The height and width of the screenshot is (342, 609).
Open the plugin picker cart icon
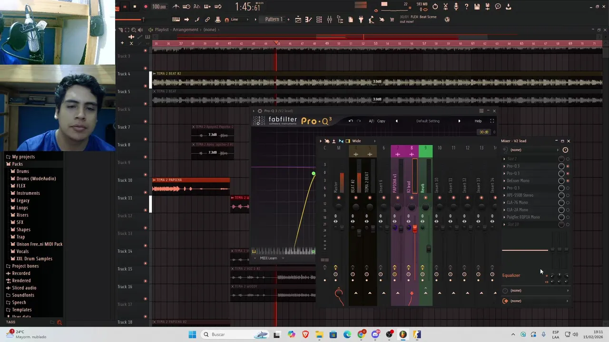point(392,19)
